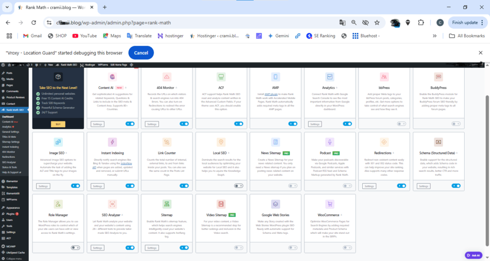Click the ACF module icon
The height and width of the screenshot is (261, 490).
point(221,77)
